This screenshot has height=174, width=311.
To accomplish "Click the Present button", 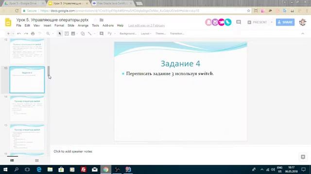I will pos(257,22).
